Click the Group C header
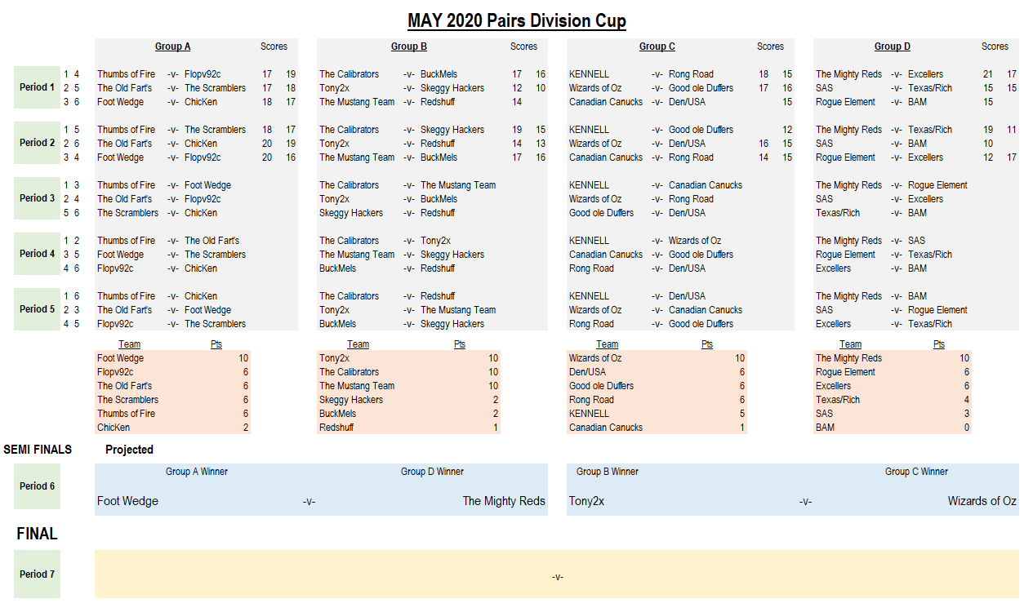This screenshot has height=612, width=1033. (x=657, y=47)
